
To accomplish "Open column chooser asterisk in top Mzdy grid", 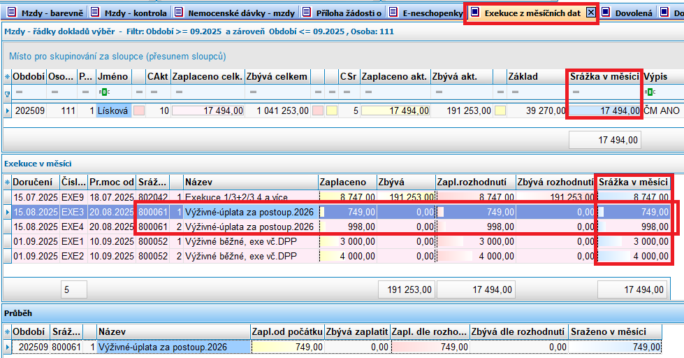I will click(8, 76).
